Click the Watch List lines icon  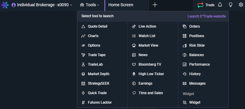pos(134,36)
